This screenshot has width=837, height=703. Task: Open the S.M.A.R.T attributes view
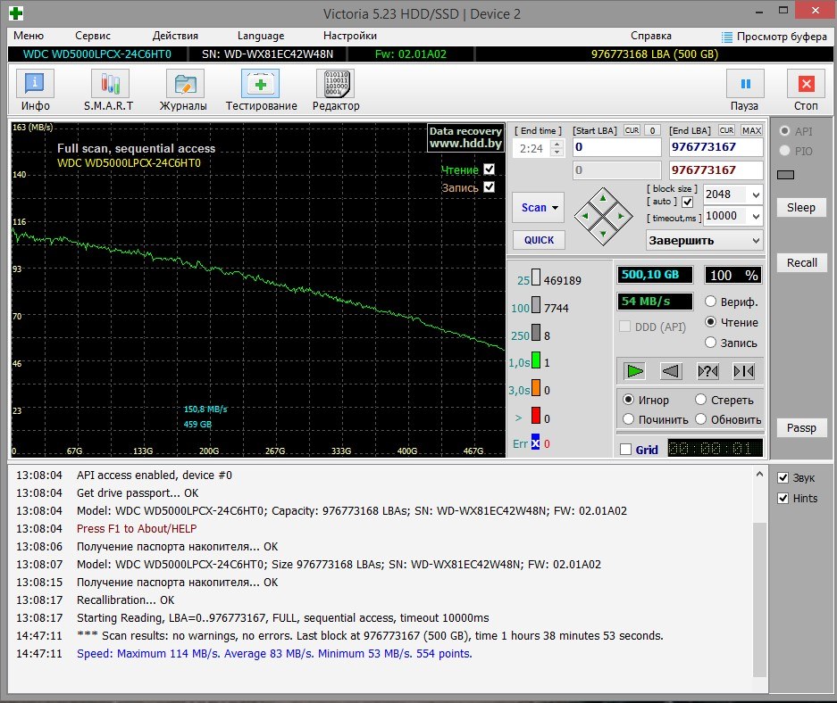[109, 84]
